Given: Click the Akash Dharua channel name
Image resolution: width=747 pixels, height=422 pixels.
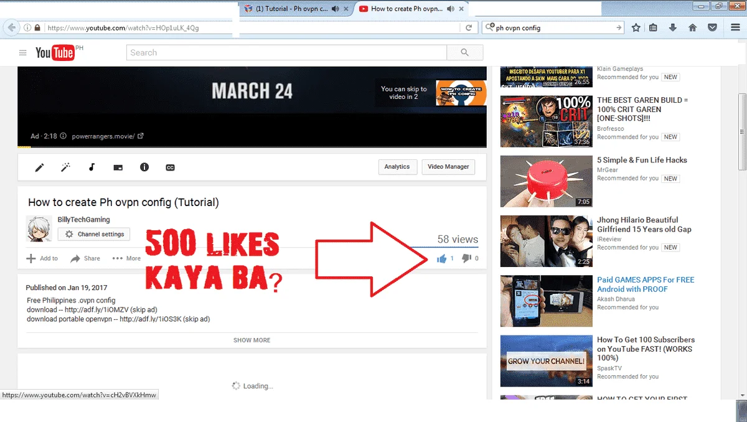Looking at the screenshot, I should click(616, 299).
